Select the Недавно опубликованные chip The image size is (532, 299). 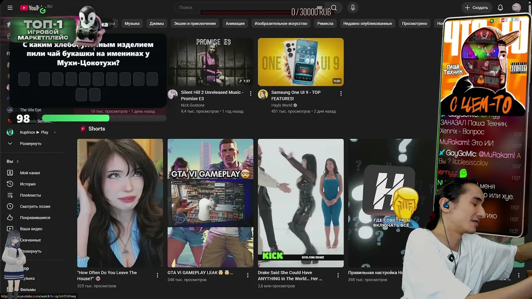click(368, 24)
